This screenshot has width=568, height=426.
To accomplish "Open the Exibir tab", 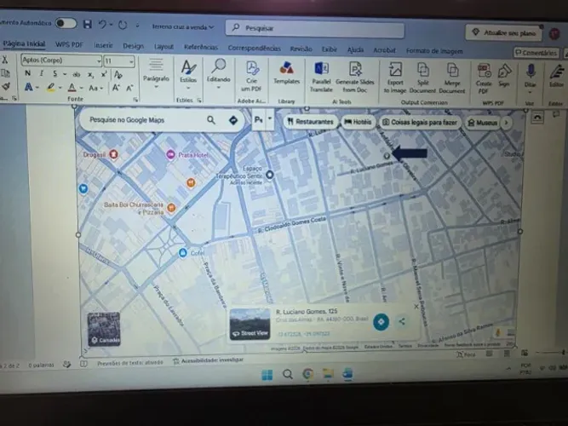I will point(330,49).
